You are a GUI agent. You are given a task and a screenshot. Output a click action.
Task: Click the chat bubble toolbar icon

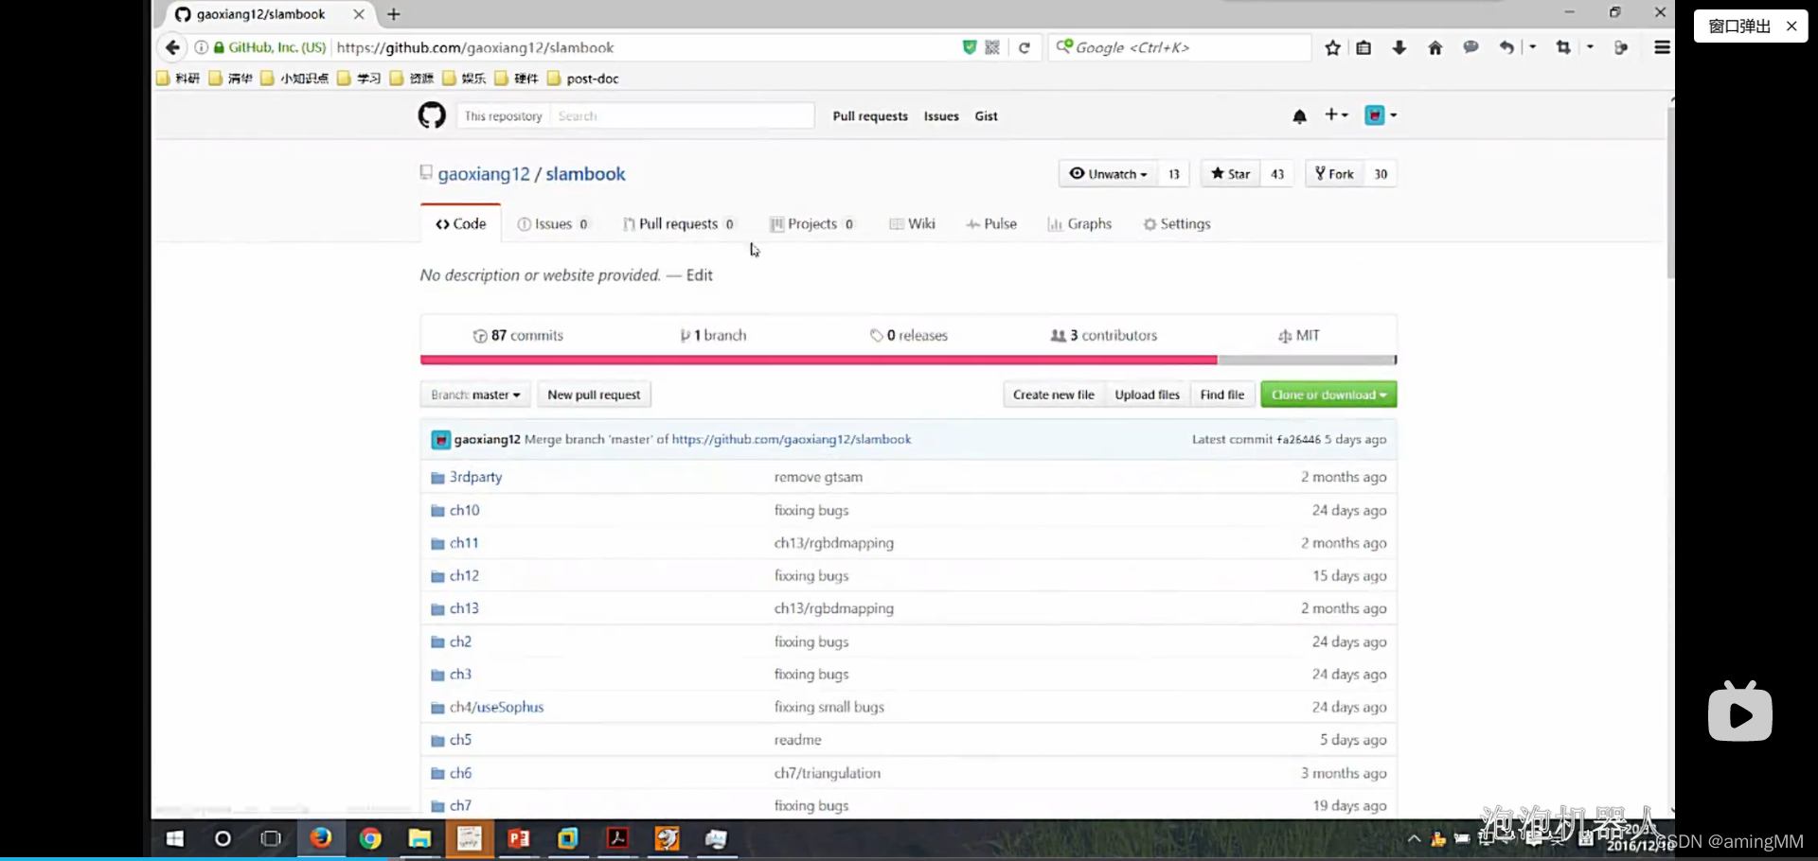1470,47
